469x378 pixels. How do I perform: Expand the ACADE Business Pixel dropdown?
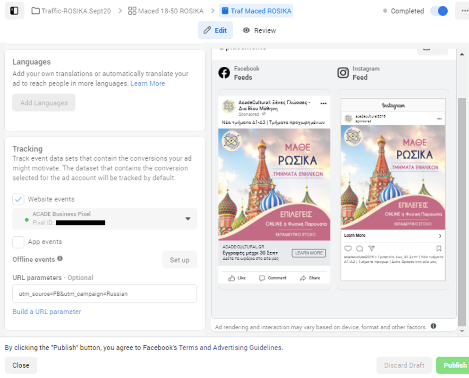coord(188,219)
